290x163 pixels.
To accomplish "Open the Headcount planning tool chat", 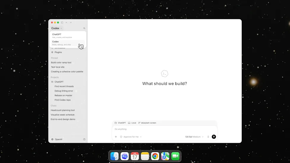I will tap(63, 110).
